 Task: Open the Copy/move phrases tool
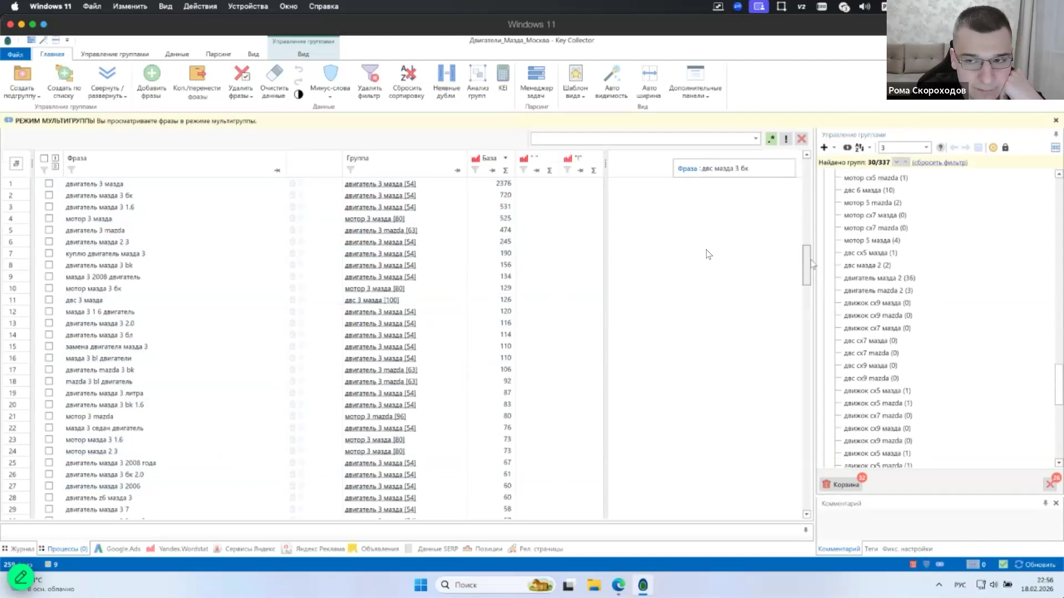[197, 73]
